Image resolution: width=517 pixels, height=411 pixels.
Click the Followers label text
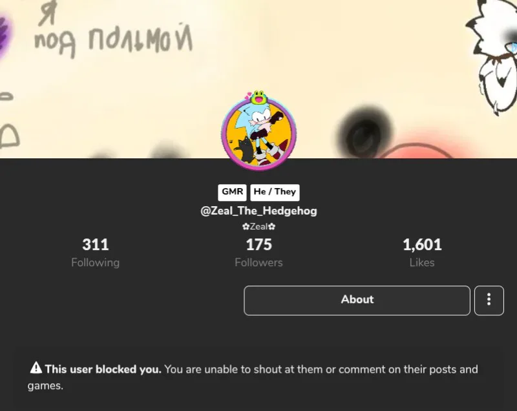(259, 262)
